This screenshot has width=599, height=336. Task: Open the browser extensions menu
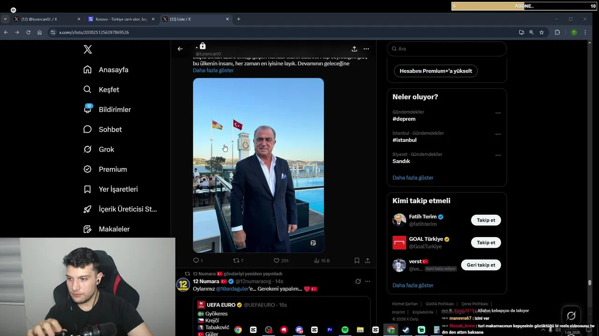tap(557, 32)
